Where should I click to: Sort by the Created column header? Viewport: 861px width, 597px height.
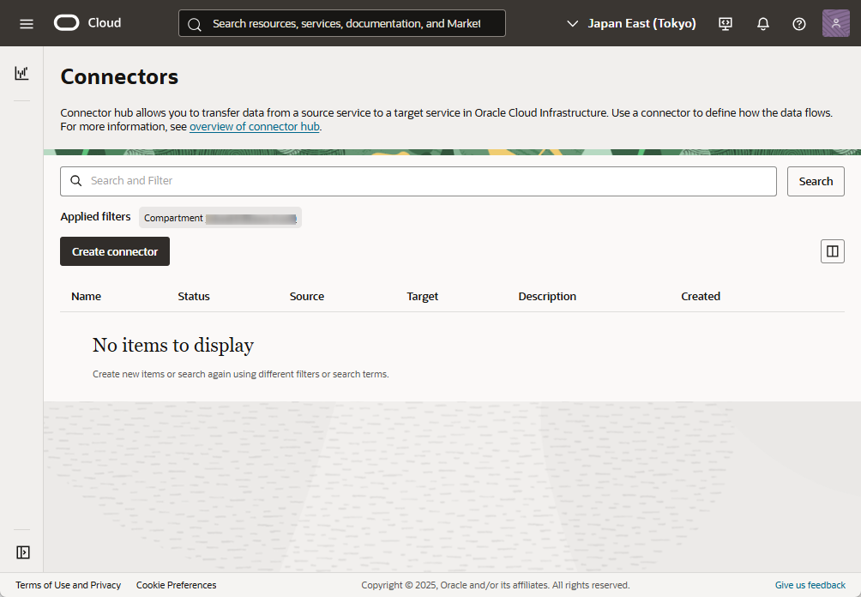[700, 297]
